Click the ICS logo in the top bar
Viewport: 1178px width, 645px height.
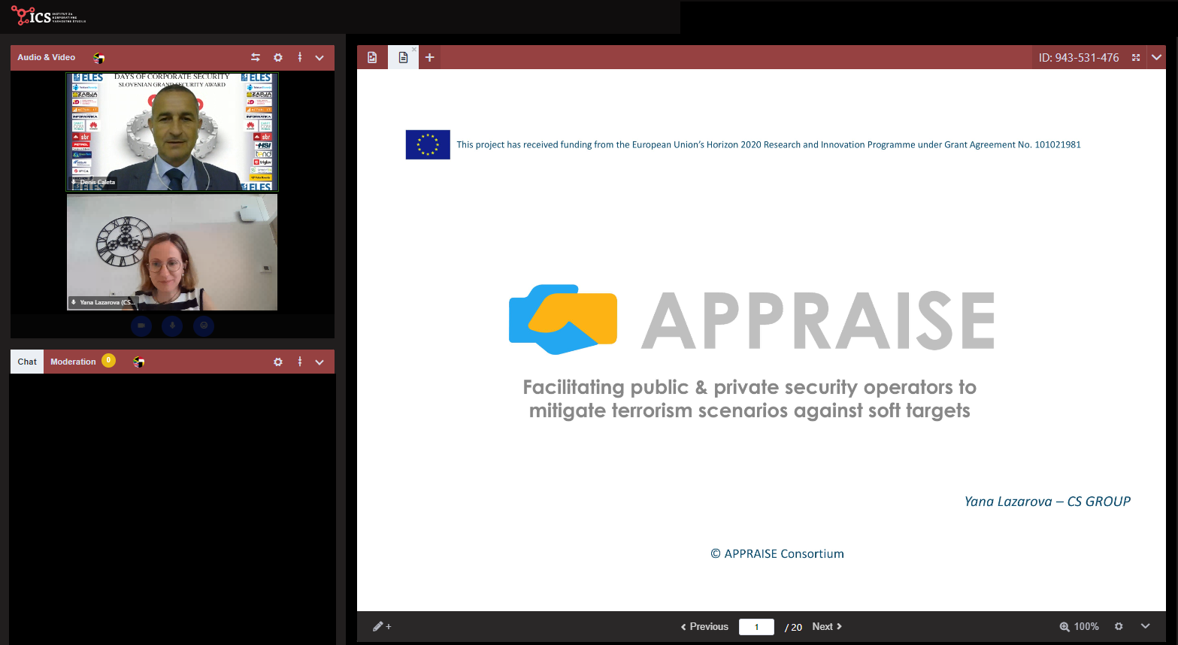click(x=48, y=16)
